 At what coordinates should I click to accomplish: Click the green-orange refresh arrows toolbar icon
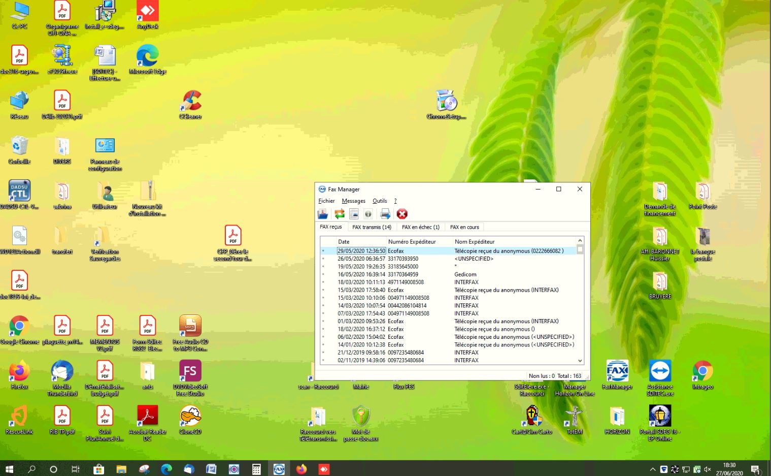point(339,214)
